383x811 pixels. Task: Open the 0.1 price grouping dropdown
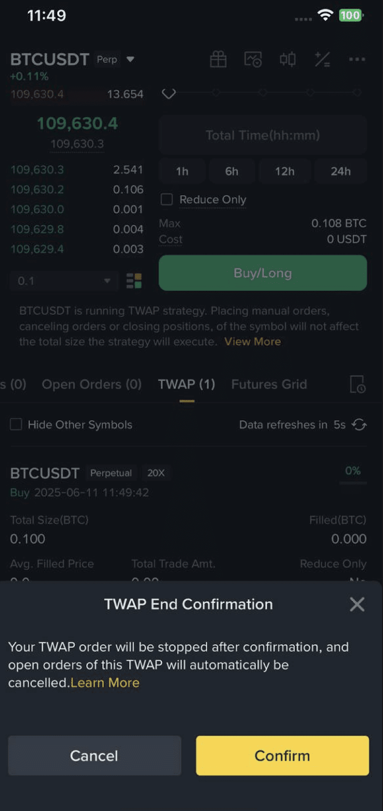64,281
